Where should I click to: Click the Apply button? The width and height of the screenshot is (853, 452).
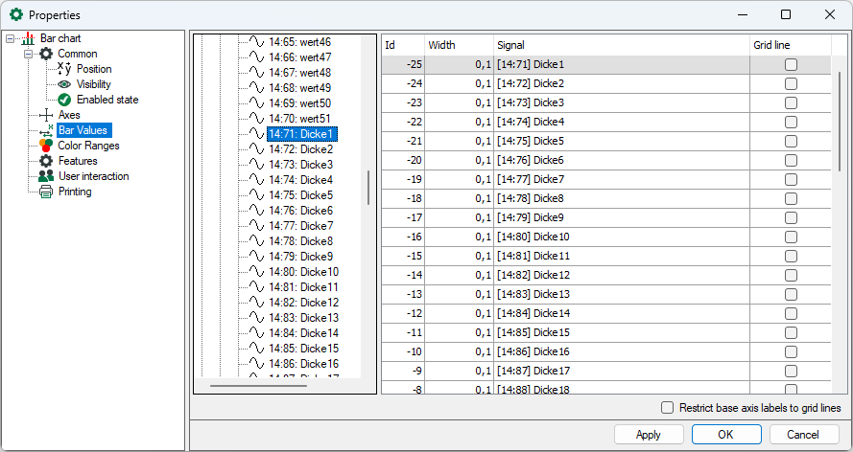click(649, 435)
